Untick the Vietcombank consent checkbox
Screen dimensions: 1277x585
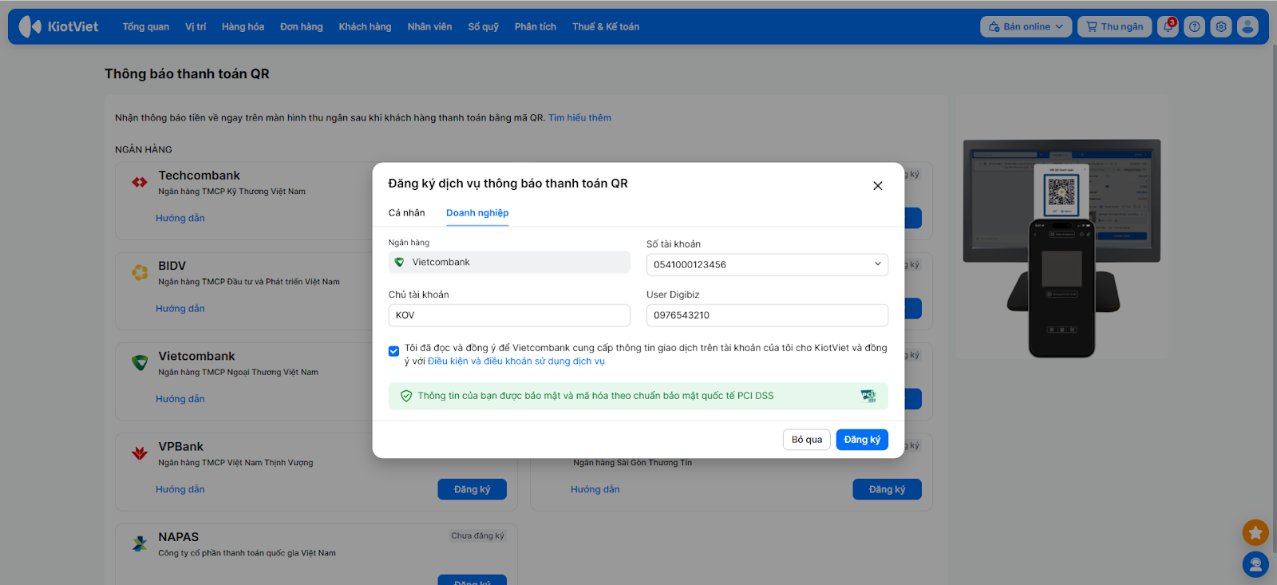(x=394, y=351)
